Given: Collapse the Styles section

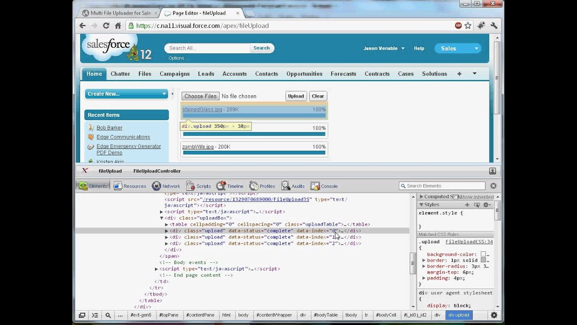Looking at the screenshot, I should click(421, 205).
